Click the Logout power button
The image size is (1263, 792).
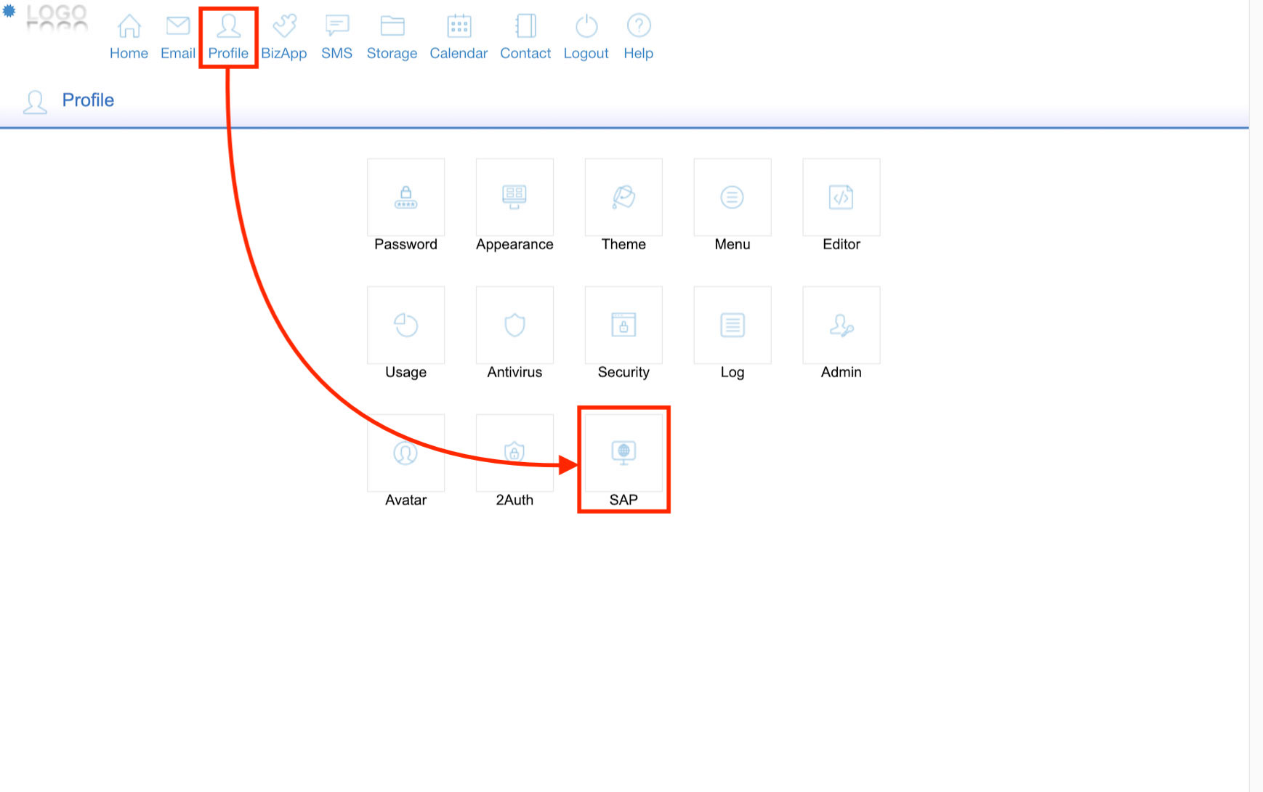click(x=586, y=37)
